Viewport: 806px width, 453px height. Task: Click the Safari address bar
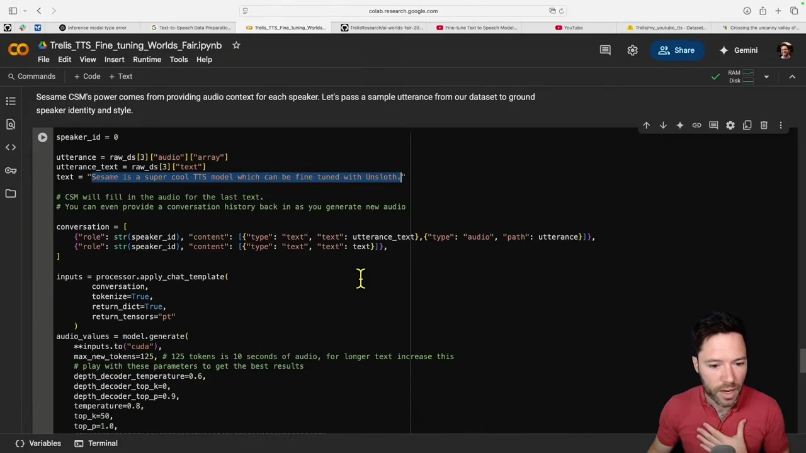coord(403,11)
